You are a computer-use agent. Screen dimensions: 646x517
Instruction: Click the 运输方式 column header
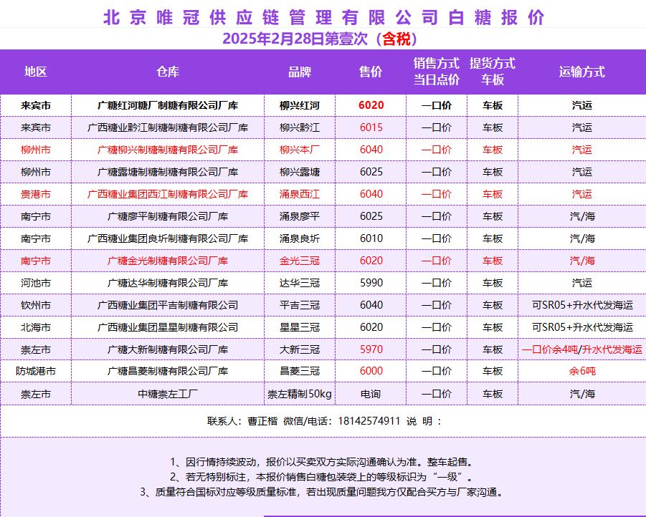coord(581,72)
